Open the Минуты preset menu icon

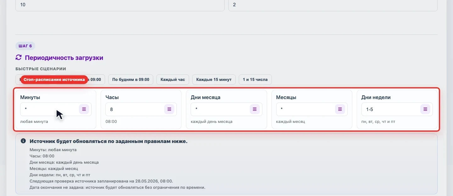click(x=84, y=109)
